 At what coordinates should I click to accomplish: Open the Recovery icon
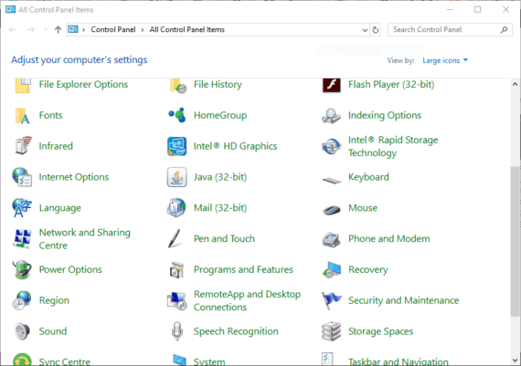coord(331,270)
